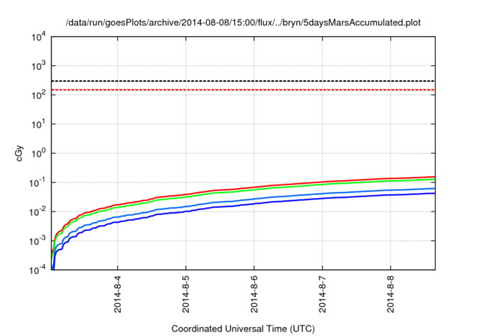Image resolution: width=480 pixels, height=336 pixels.
Task: Click the 10^-1 y-axis tick label
Action: click(37, 182)
